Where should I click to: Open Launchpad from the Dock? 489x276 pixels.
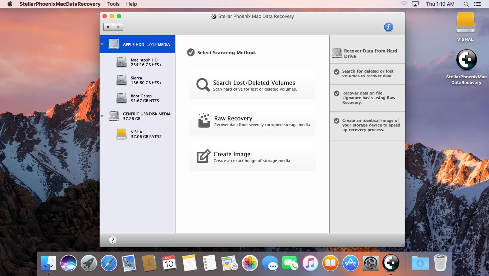[x=88, y=263]
